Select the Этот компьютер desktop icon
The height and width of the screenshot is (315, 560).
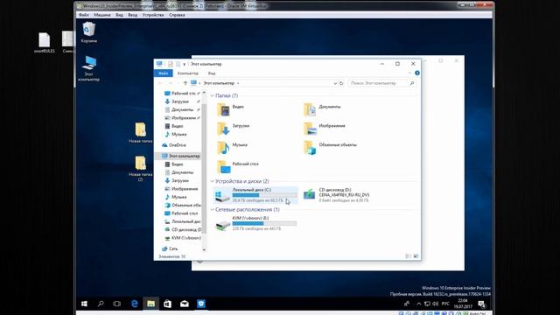(x=88, y=68)
